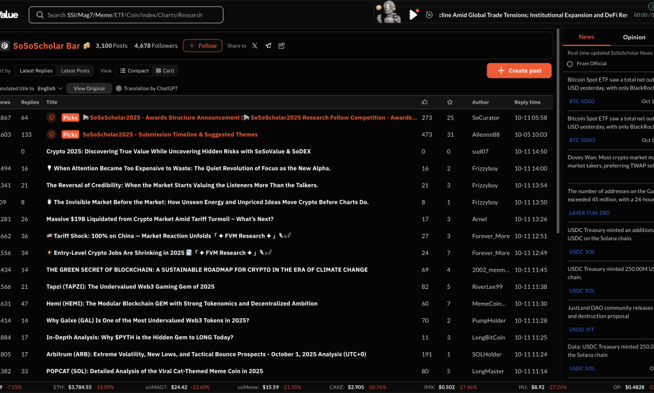Open POPCAT (SOL) Detailed Analysis post
654x393 pixels.
[155, 371]
